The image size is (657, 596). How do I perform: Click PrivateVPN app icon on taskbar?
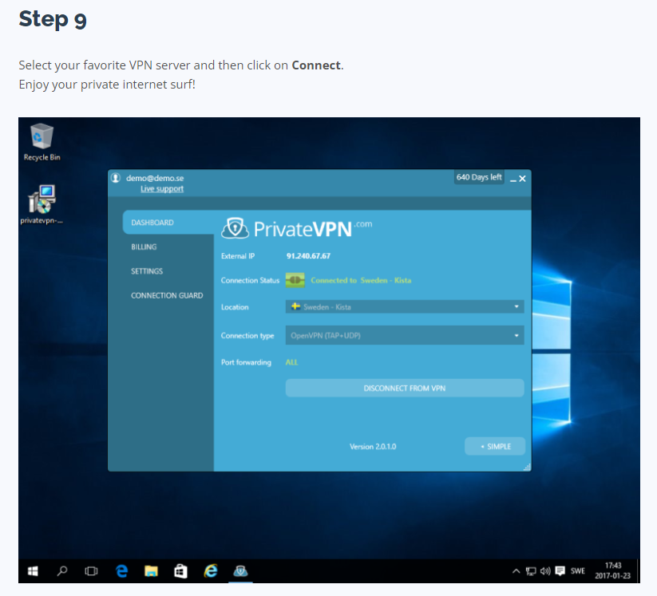click(240, 571)
